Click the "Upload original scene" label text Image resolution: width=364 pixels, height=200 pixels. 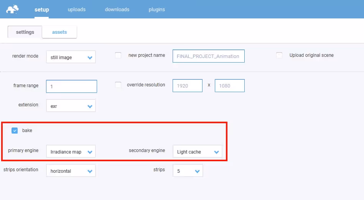pos(311,55)
